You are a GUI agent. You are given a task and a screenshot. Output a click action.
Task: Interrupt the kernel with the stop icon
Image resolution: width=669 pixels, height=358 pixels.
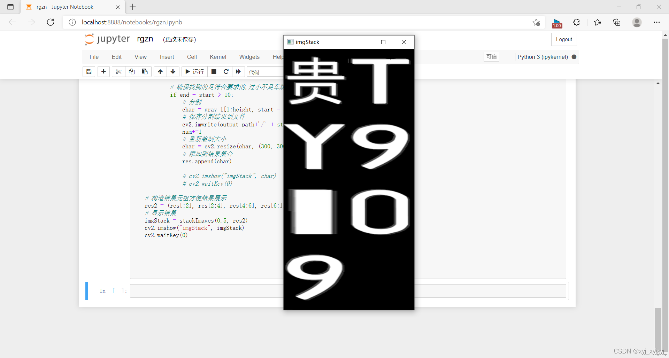pos(214,72)
